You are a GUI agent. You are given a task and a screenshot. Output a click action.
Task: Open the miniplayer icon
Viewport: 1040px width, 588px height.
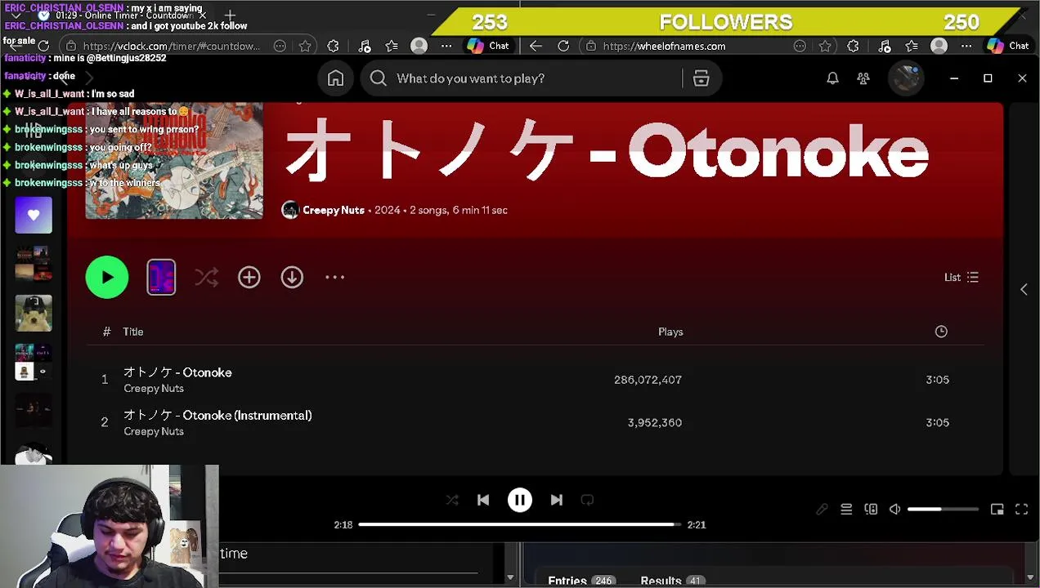tap(997, 510)
